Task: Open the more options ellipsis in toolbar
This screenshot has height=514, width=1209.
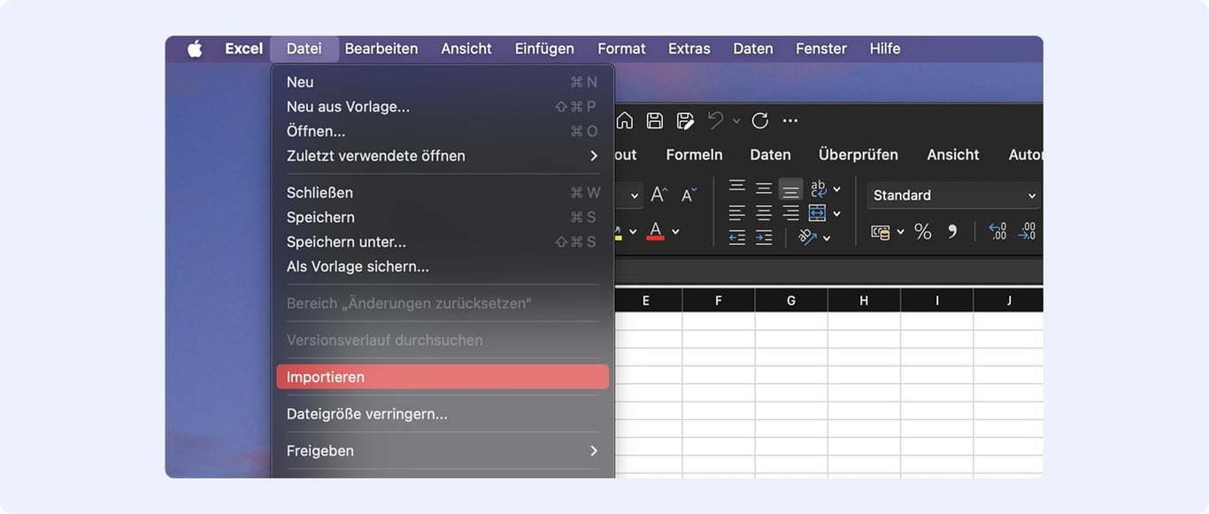Action: point(790,120)
